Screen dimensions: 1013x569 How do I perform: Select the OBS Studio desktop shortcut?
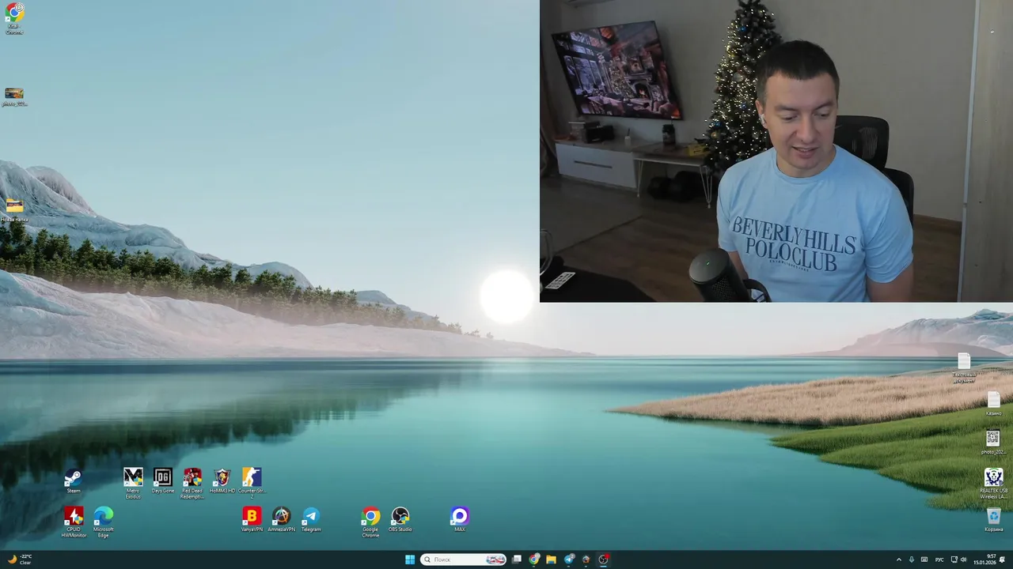[x=400, y=519]
